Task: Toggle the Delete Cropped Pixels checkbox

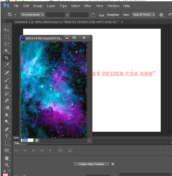Action: [170, 15]
